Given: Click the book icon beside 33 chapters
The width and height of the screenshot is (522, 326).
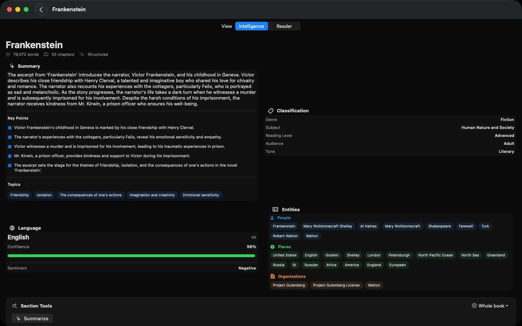Looking at the screenshot, I should point(46,54).
